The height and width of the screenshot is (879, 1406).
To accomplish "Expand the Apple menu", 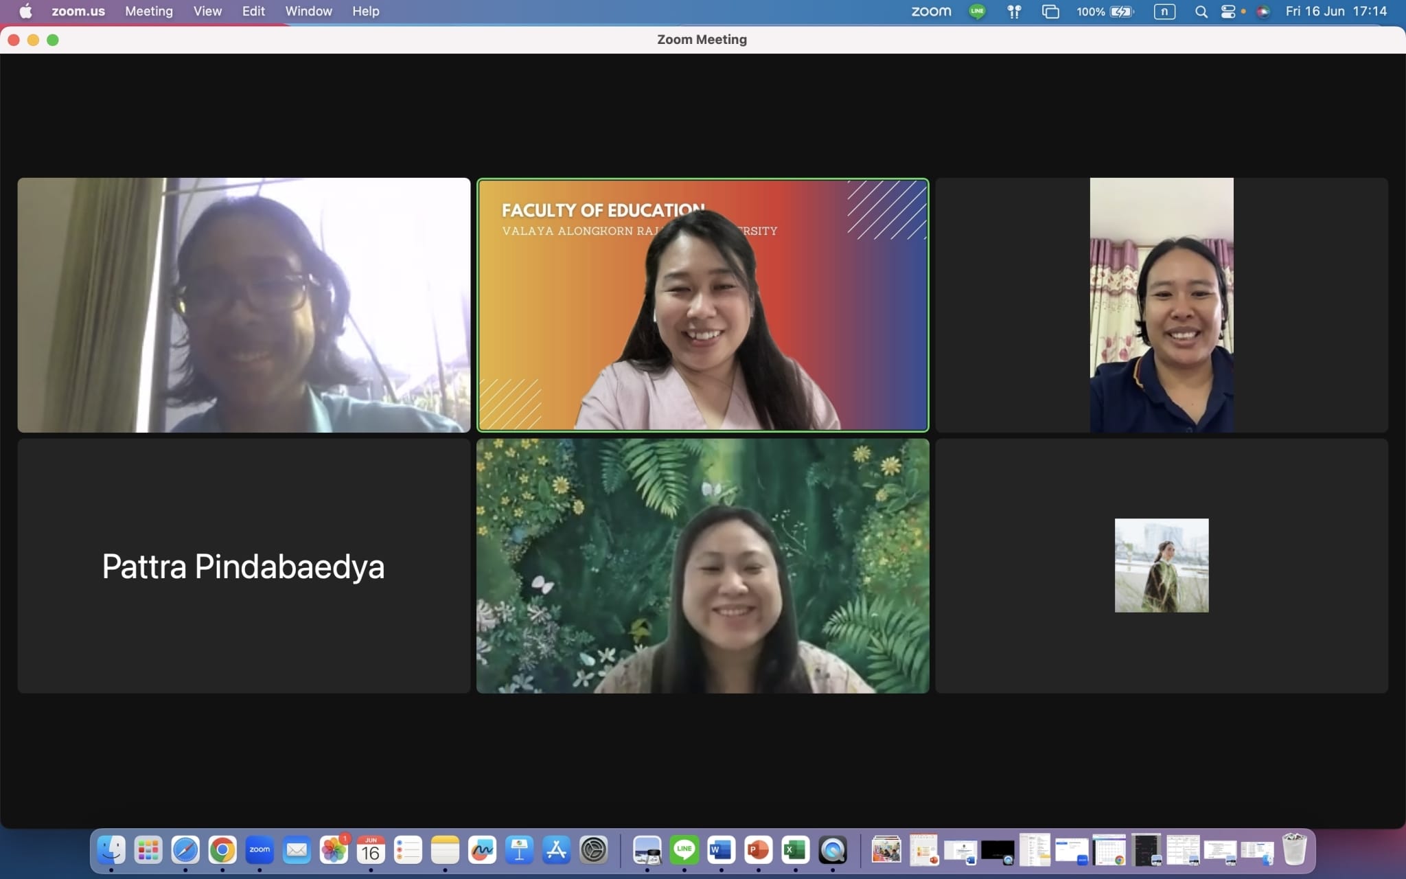I will coord(25,11).
